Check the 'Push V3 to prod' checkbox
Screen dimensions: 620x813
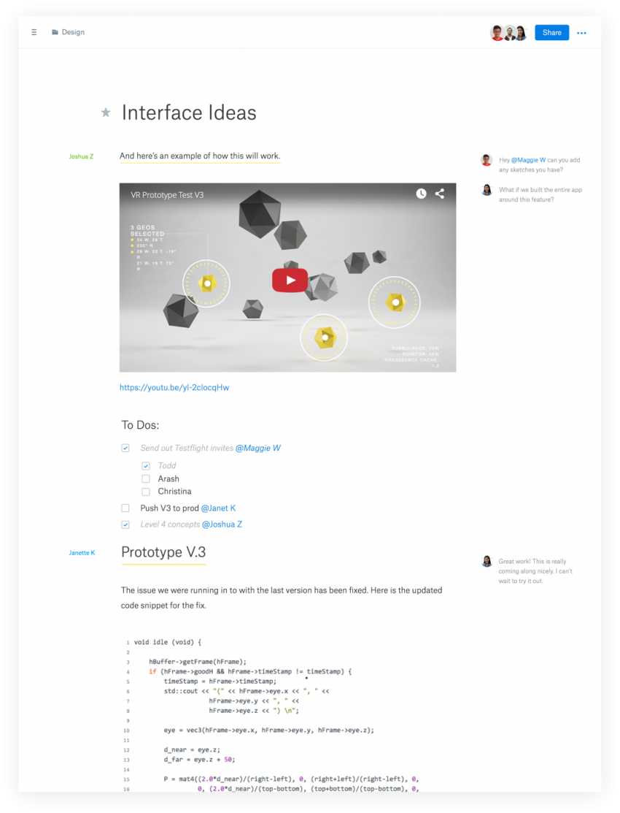(125, 508)
